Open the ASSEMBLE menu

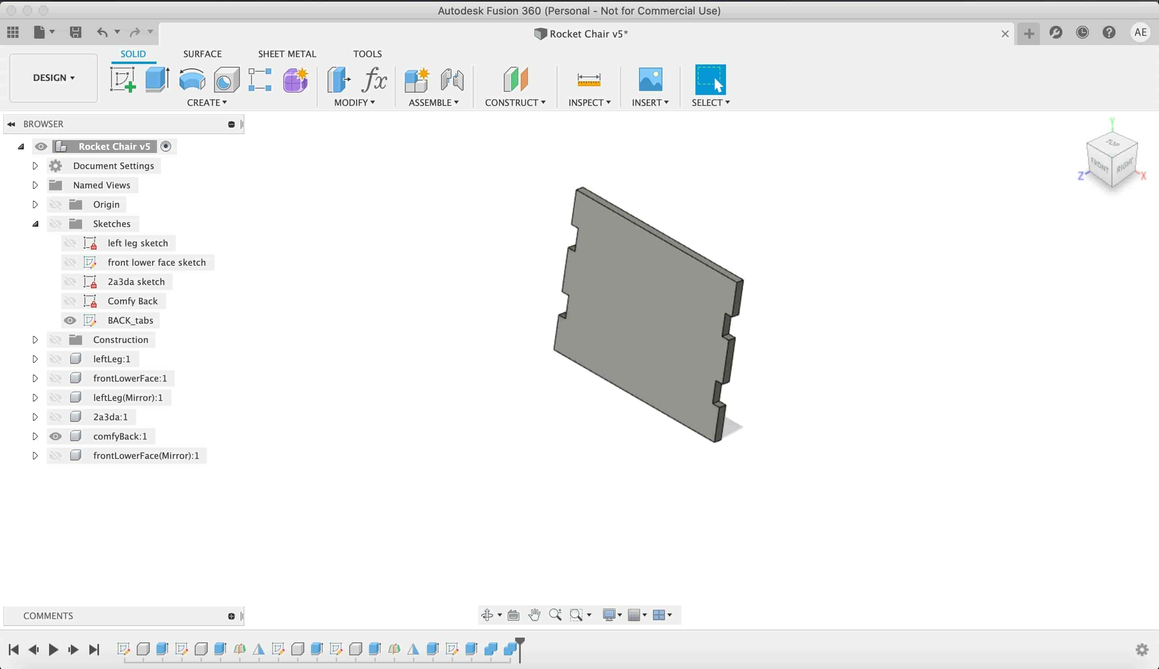pos(434,103)
